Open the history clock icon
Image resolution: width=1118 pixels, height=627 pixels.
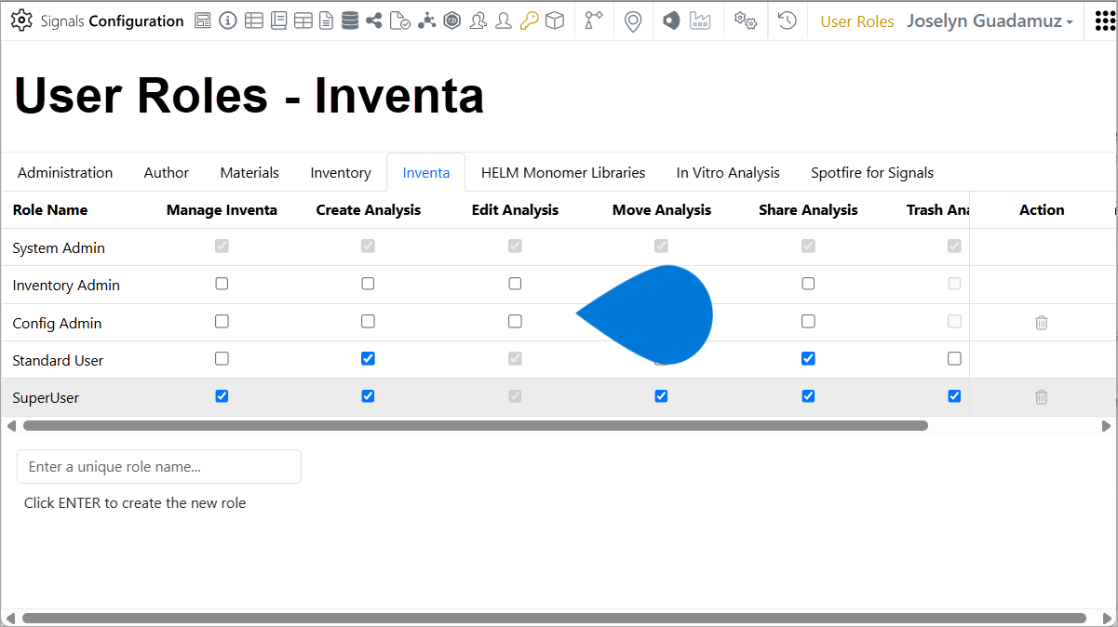(787, 20)
